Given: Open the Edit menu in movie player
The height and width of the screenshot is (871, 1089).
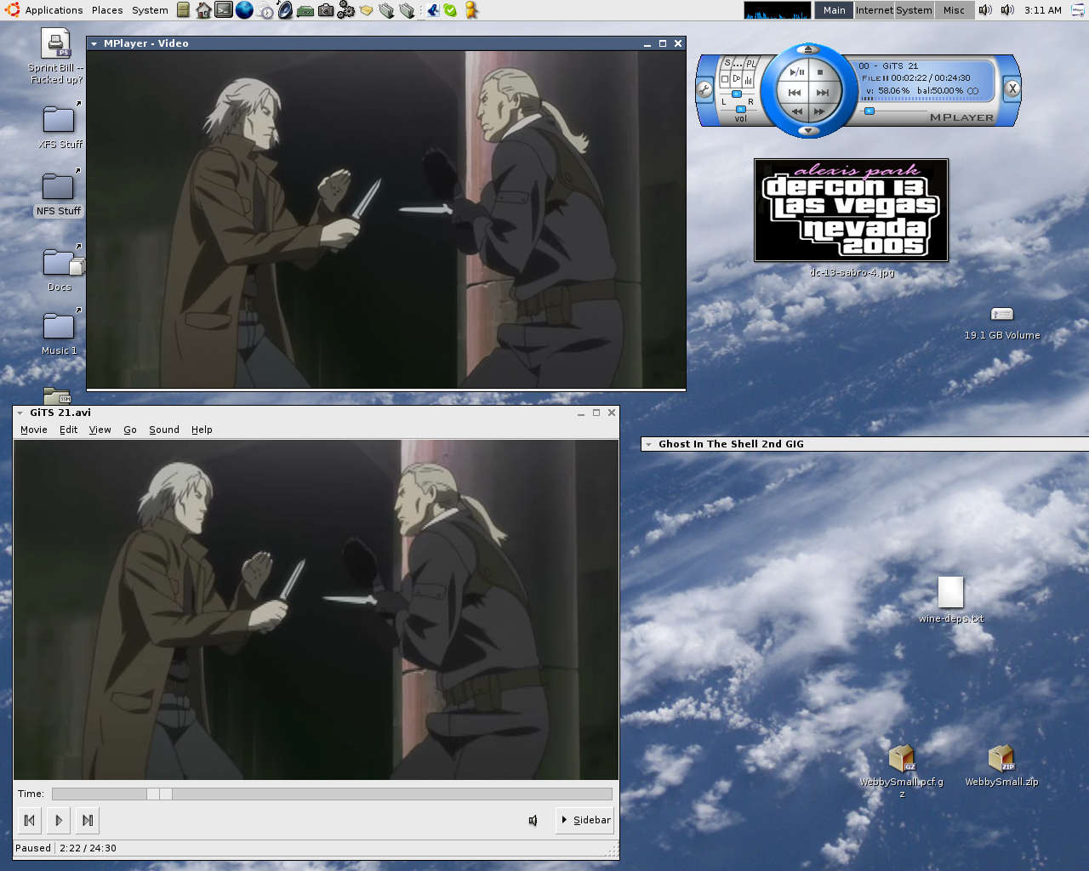Looking at the screenshot, I should 69,430.
